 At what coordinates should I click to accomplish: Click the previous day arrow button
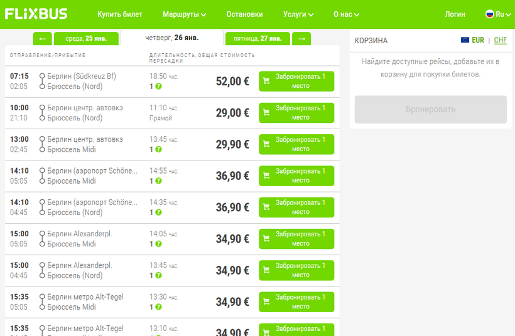[x=42, y=39]
